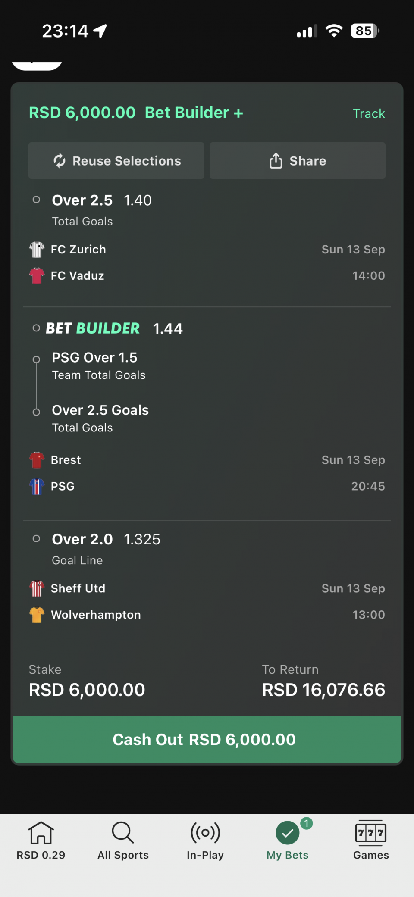The height and width of the screenshot is (897, 414).
Task: Open the Sheff Utd match row
Action: [x=207, y=588]
